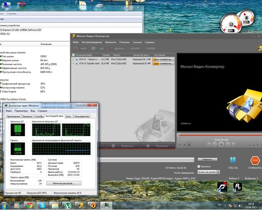
Task: Switch to Службы tab in Task Manager
Action: pyautogui.click(x=39, y=116)
